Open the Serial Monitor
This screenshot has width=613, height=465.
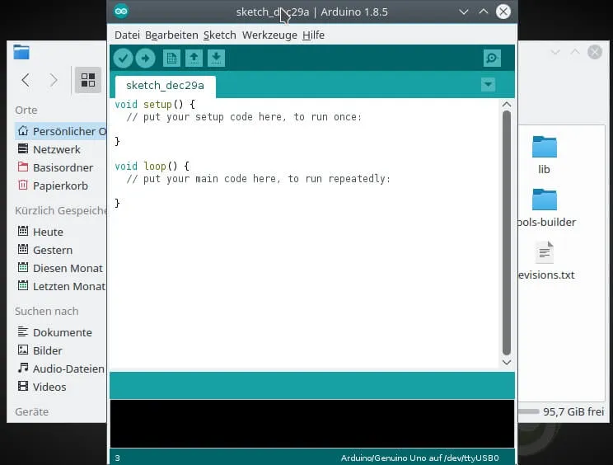click(x=492, y=58)
